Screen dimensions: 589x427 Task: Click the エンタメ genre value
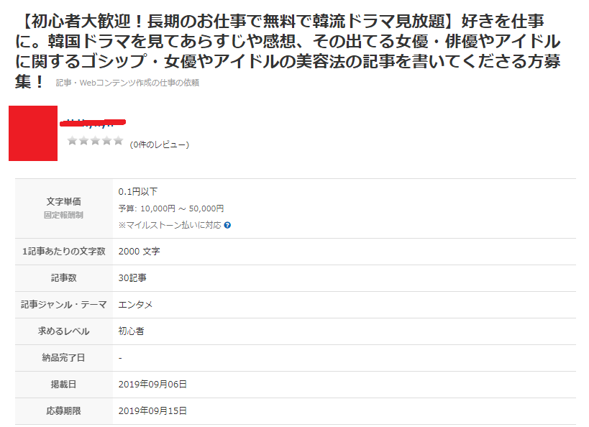tap(136, 305)
